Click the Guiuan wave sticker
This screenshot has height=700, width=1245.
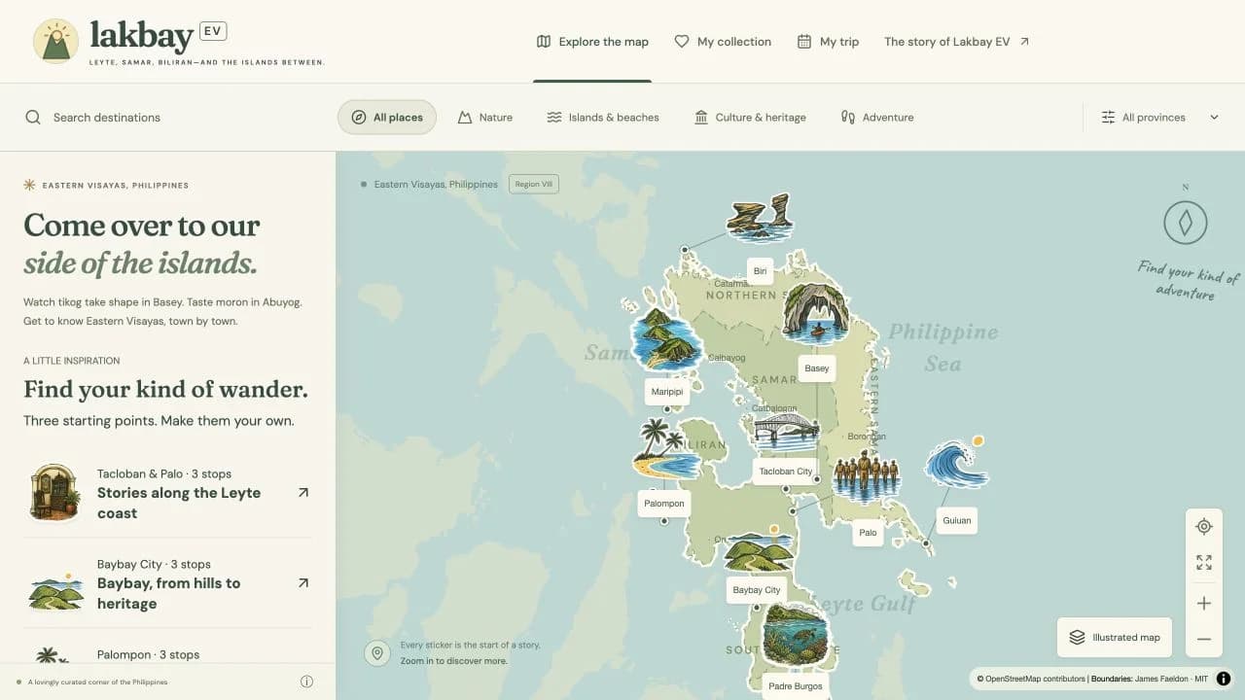pyautogui.click(x=956, y=463)
